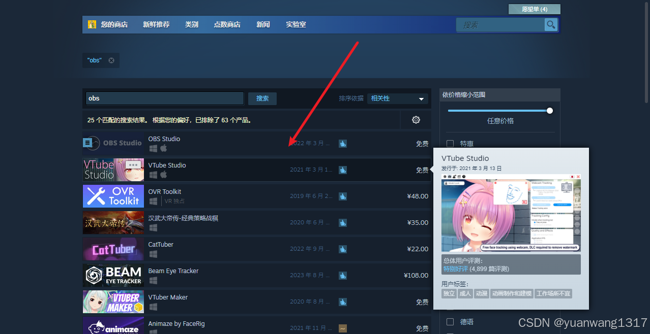Screen dimensions: 650x334
Task: Click the search magnifier icon in store header
Action: pos(551,24)
